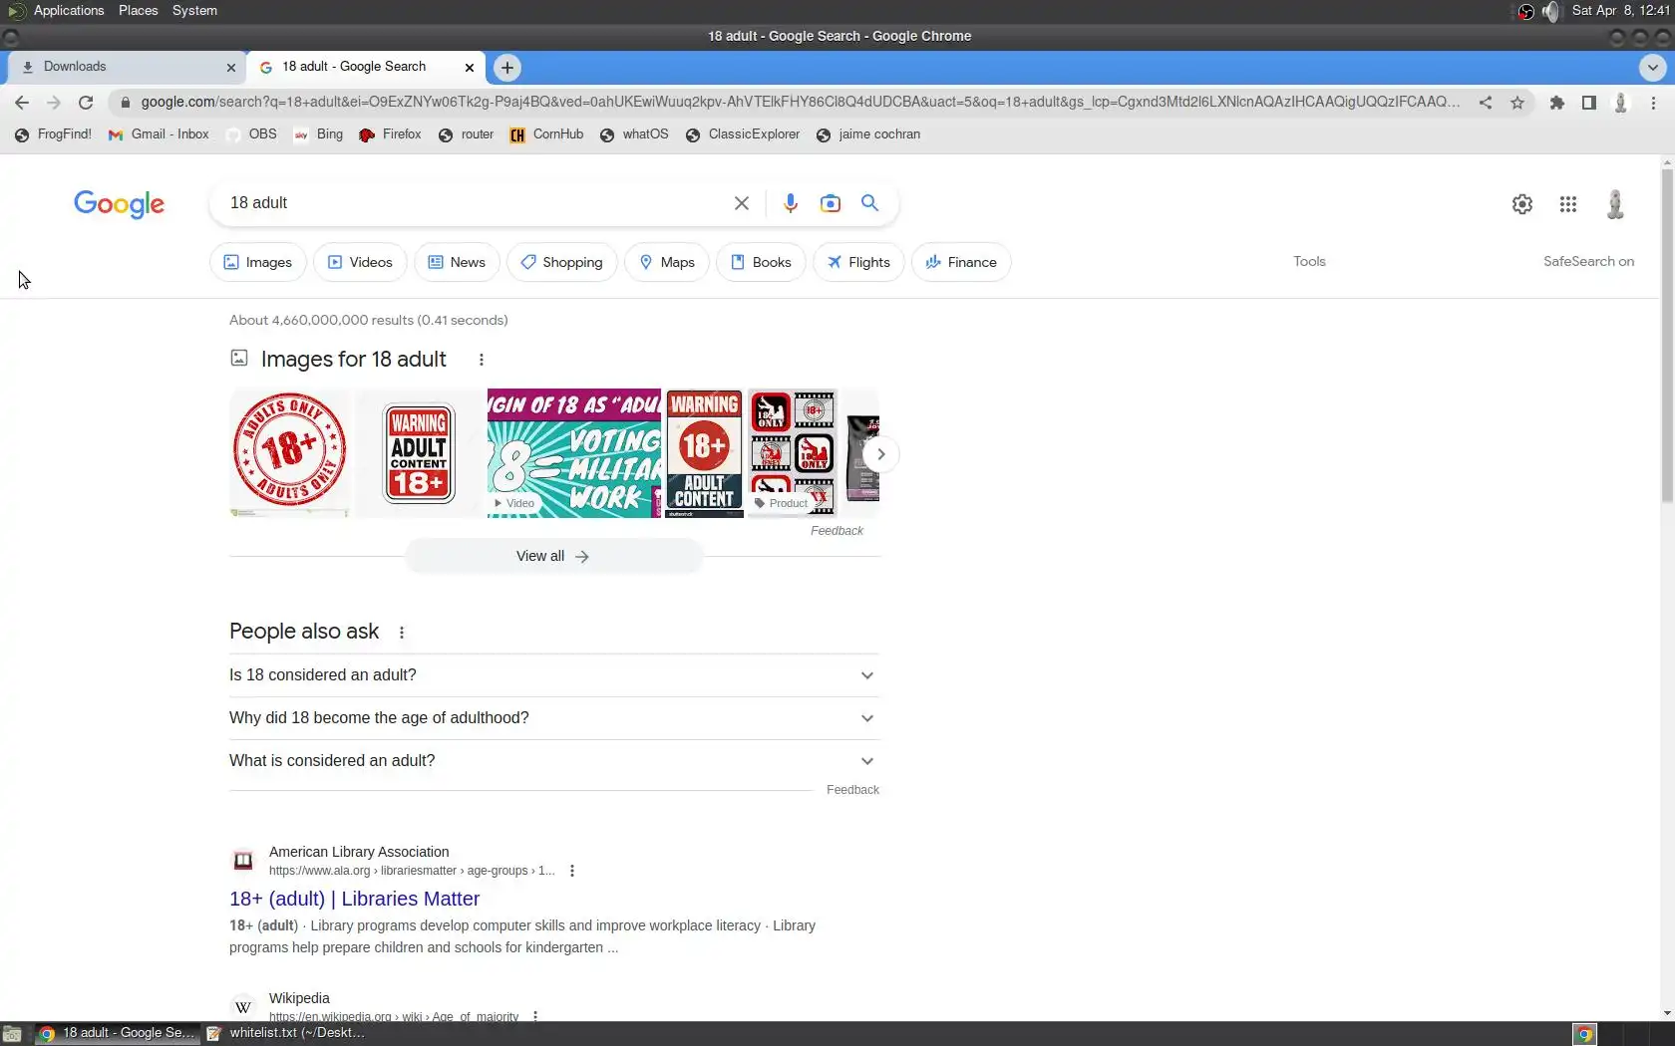Open the 'Adults Only 18+' stamp thumbnail

point(290,452)
